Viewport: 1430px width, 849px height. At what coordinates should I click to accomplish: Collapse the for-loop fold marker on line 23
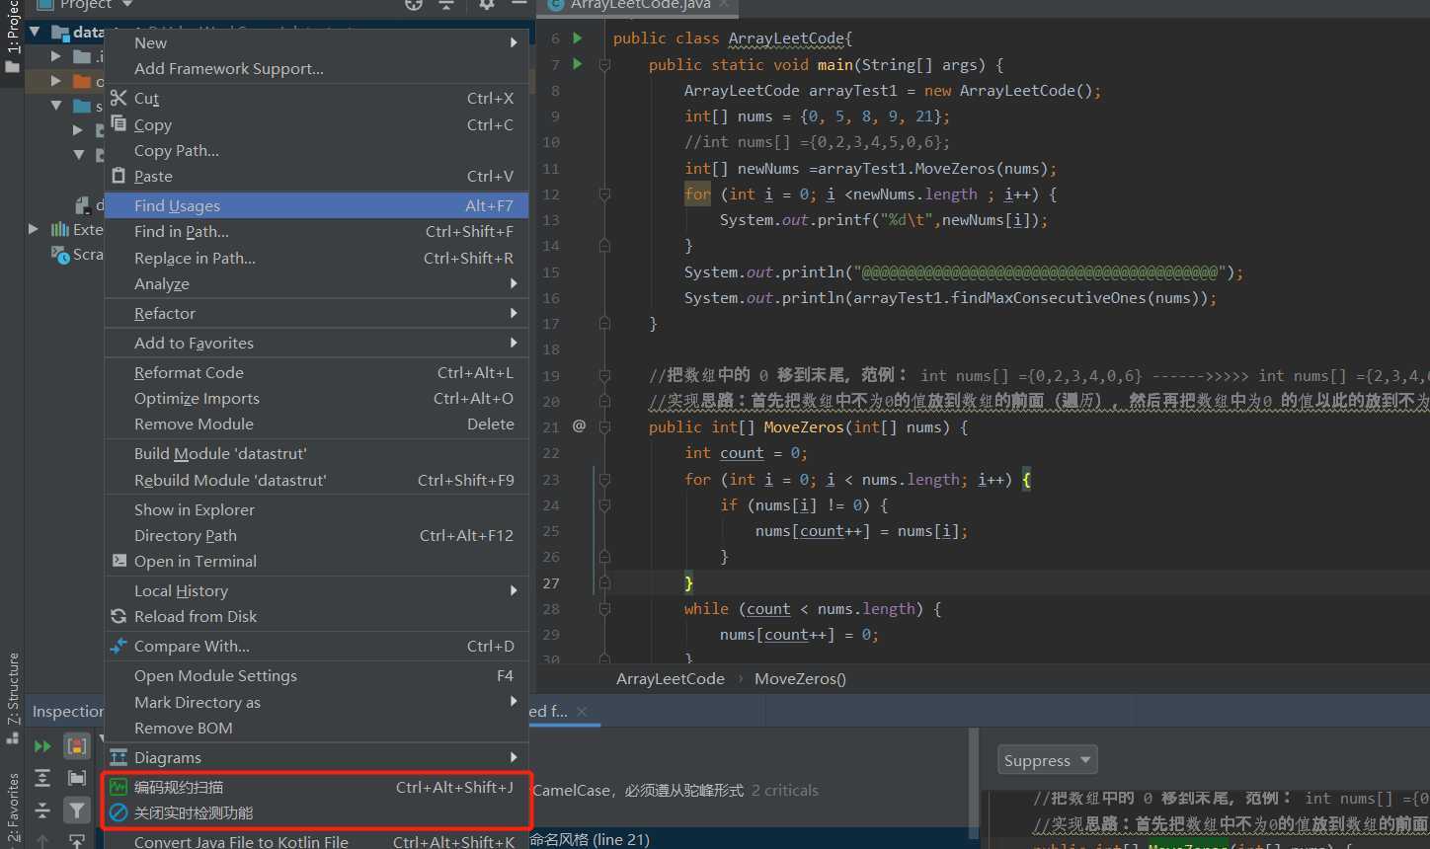pos(604,480)
